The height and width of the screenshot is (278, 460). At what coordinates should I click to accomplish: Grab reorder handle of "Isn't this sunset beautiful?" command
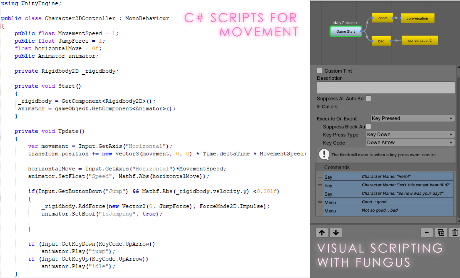(x=320, y=185)
